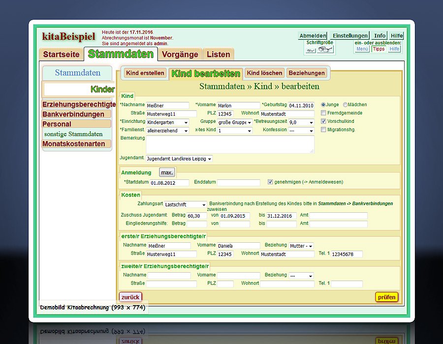Open the Gruppe dropdown showing große Gruppe
The width and height of the screenshot is (443, 344).
pyautogui.click(x=234, y=122)
